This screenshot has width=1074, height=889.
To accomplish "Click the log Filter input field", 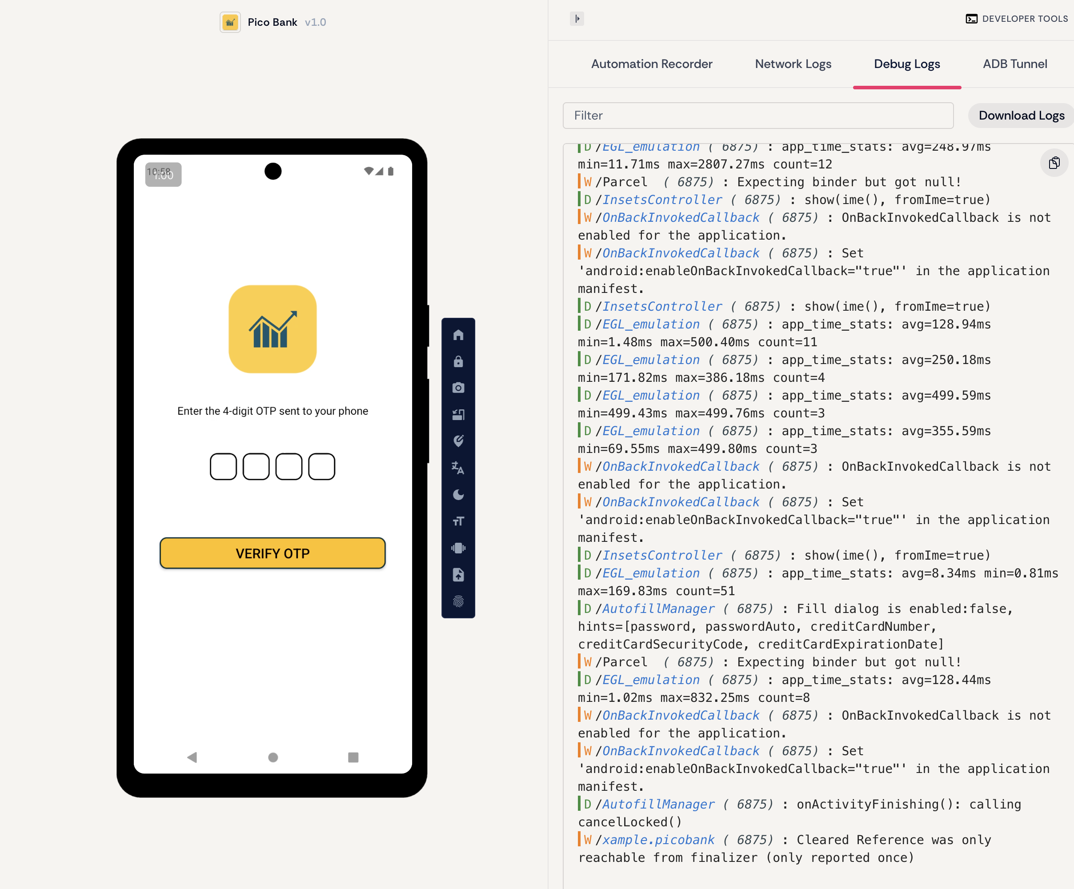I will point(758,116).
